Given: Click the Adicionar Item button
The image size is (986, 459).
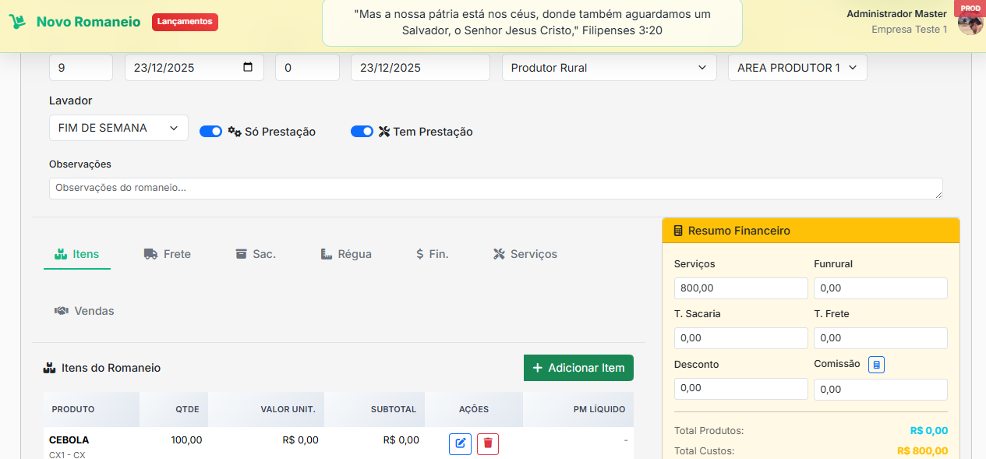Looking at the screenshot, I should pyautogui.click(x=578, y=367).
